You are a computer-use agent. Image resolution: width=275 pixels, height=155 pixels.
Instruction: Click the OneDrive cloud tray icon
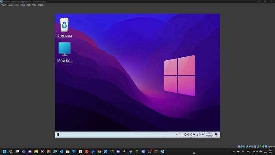click(x=238, y=152)
